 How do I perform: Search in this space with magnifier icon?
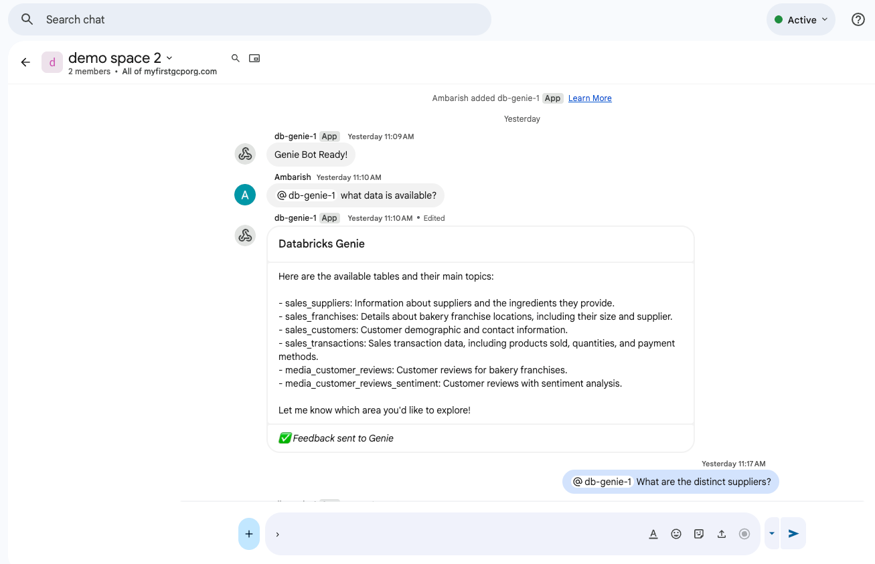click(x=236, y=58)
